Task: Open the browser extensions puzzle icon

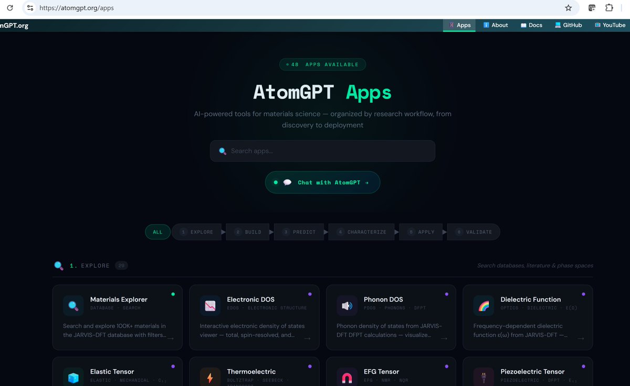Action: point(609,8)
